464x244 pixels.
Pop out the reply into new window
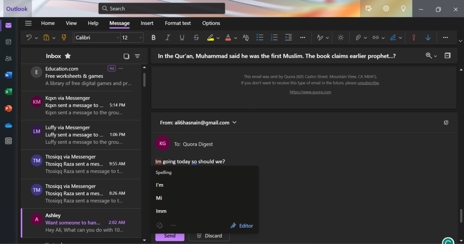click(x=446, y=122)
